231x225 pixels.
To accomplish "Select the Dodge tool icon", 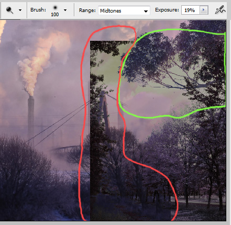I will coord(9,10).
